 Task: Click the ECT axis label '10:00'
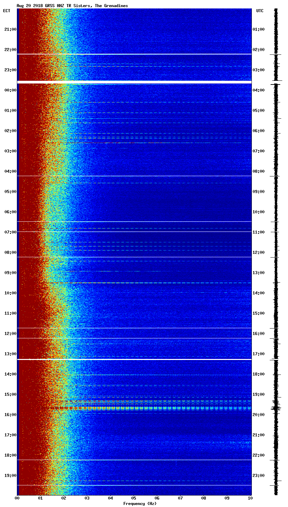click(10, 293)
